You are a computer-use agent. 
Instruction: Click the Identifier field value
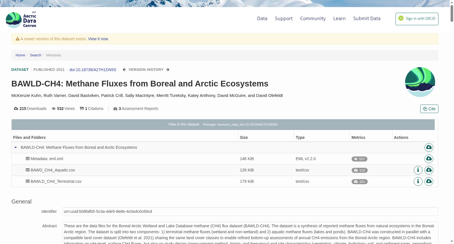pyautogui.click(x=250, y=211)
